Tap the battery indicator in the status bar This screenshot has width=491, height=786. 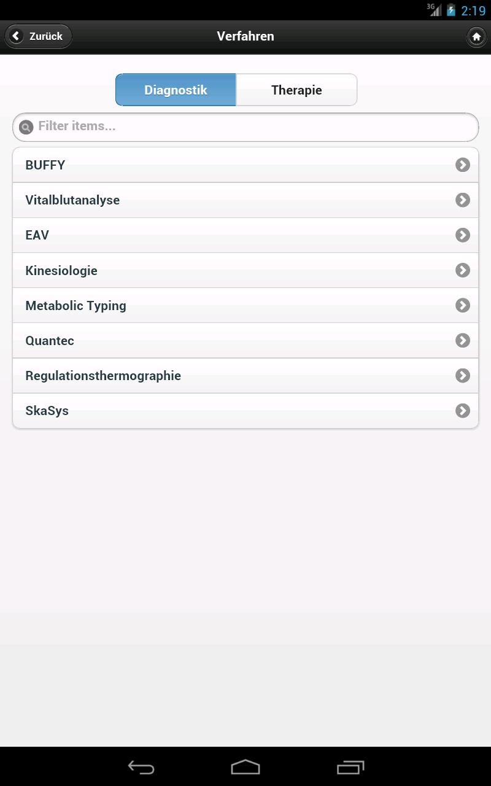pos(451,9)
